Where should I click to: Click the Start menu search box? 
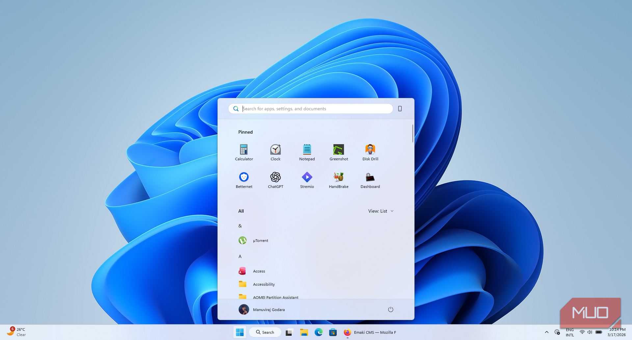point(311,109)
